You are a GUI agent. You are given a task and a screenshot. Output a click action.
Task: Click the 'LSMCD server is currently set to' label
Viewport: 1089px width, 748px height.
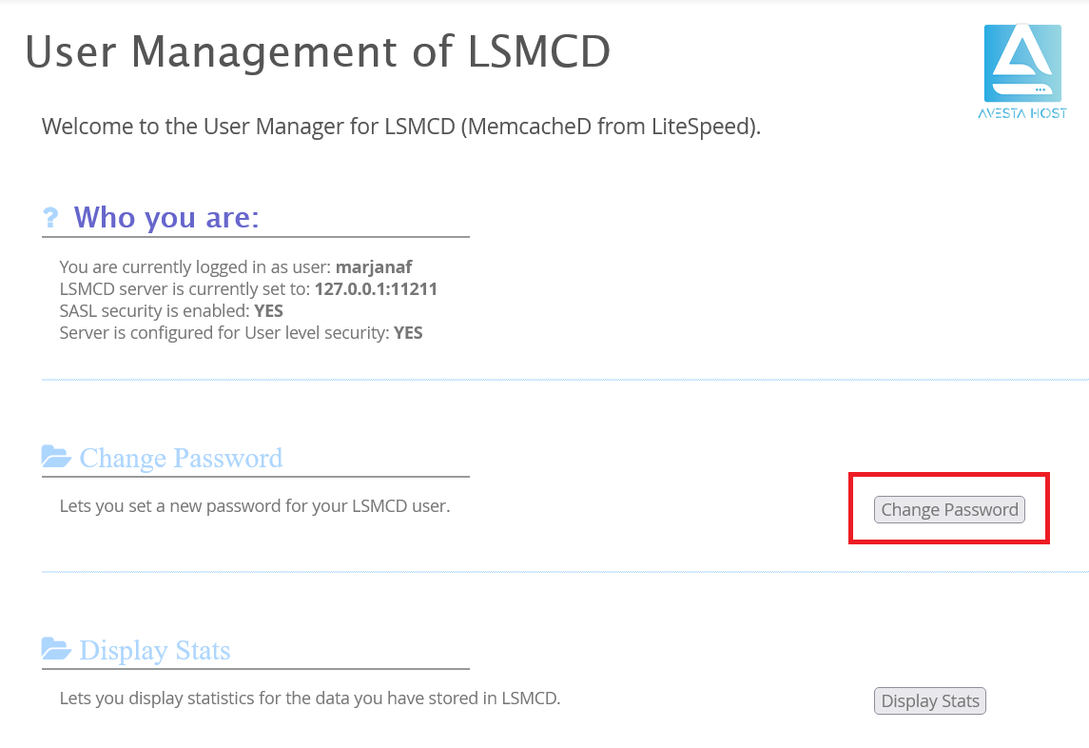coord(185,289)
